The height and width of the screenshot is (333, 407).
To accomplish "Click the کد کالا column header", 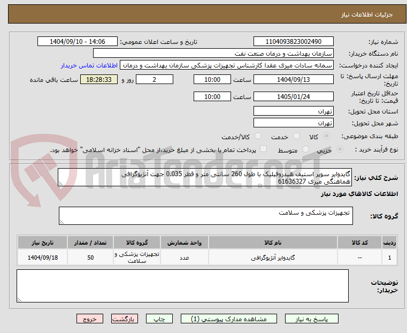I will click(x=359, y=243).
